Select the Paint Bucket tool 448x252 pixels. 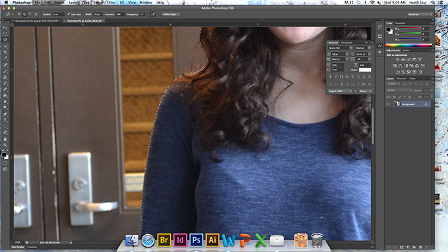click(5, 95)
